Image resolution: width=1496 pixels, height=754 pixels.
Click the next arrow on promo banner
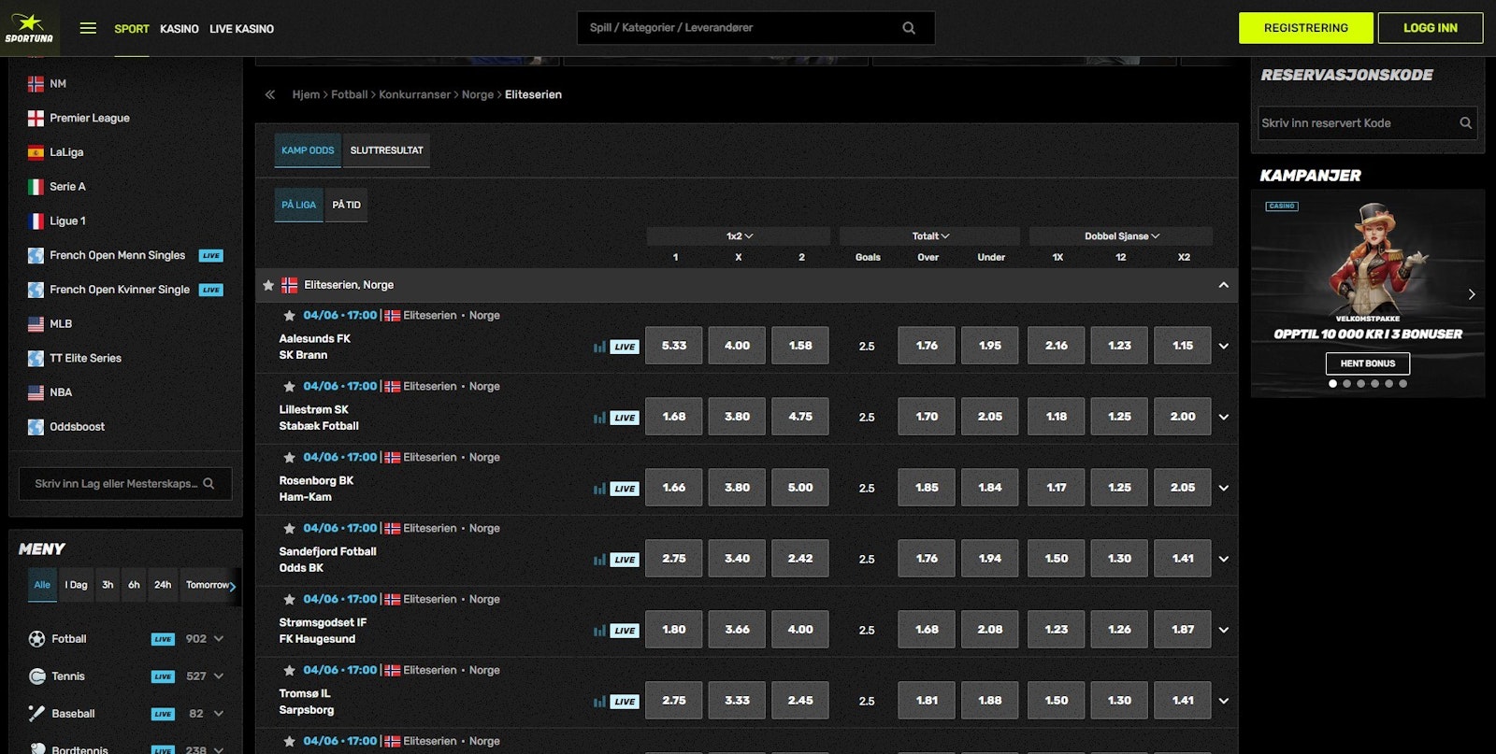click(1471, 294)
